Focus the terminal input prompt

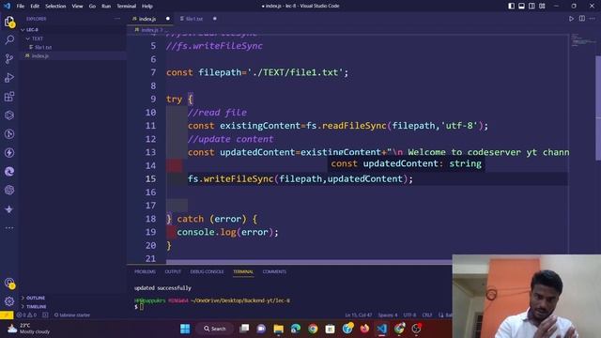141,307
